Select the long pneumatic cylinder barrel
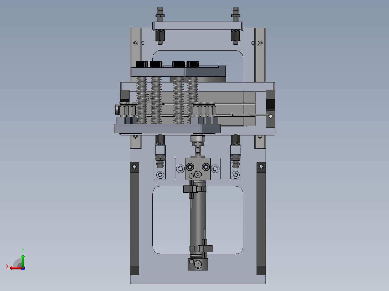Image resolution: width=389 pixels, height=291 pixels. point(198,218)
